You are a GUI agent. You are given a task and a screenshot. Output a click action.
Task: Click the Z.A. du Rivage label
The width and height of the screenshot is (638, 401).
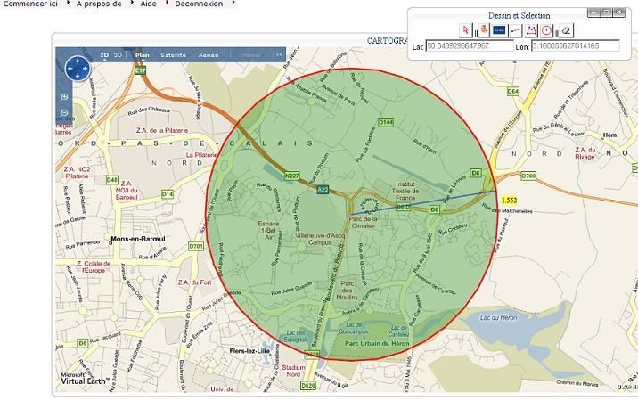click(585, 153)
